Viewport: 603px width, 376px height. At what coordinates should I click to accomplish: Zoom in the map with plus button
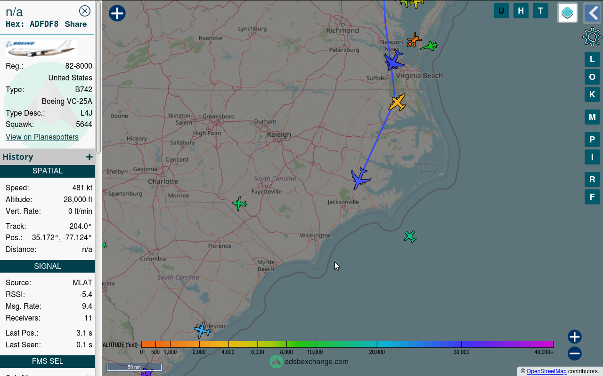[574, 337]
